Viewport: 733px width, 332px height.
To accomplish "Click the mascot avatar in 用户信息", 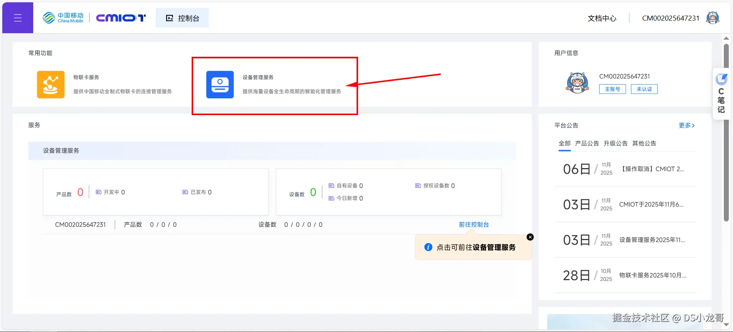I will coord(577,83).
